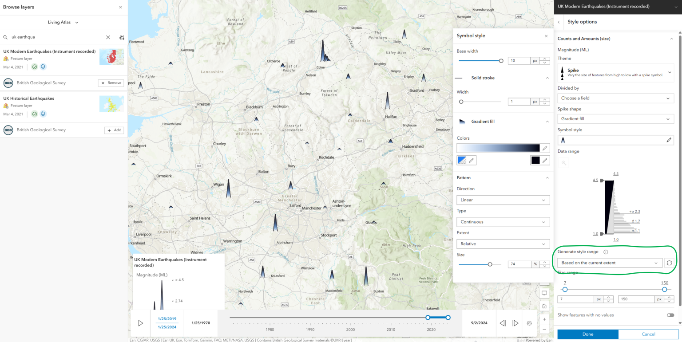The image size is (682, 342).
Task: Go to map default home extent
Action: (544, 306)
